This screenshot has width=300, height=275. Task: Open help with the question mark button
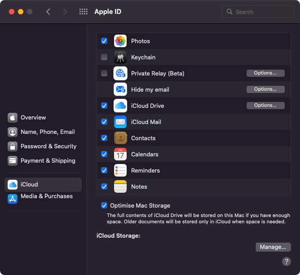pyautogui.click(x=287, y=262)
